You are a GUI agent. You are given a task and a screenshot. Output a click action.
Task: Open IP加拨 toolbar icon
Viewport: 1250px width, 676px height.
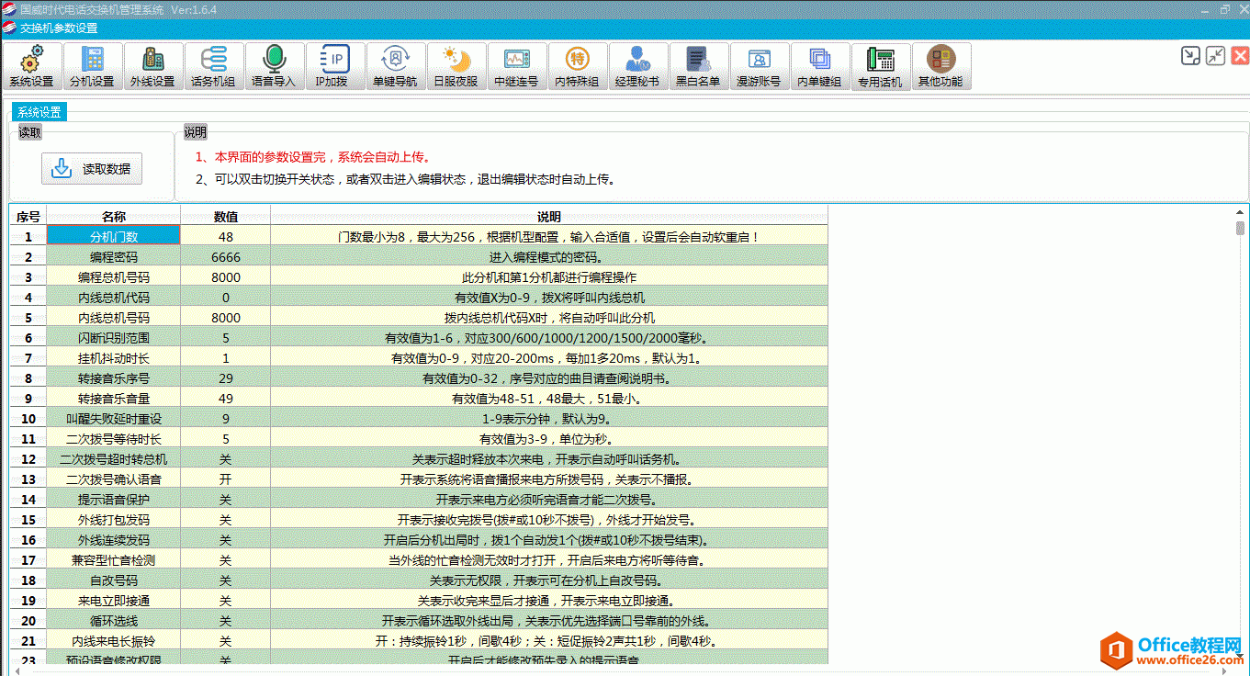point(334,67)
